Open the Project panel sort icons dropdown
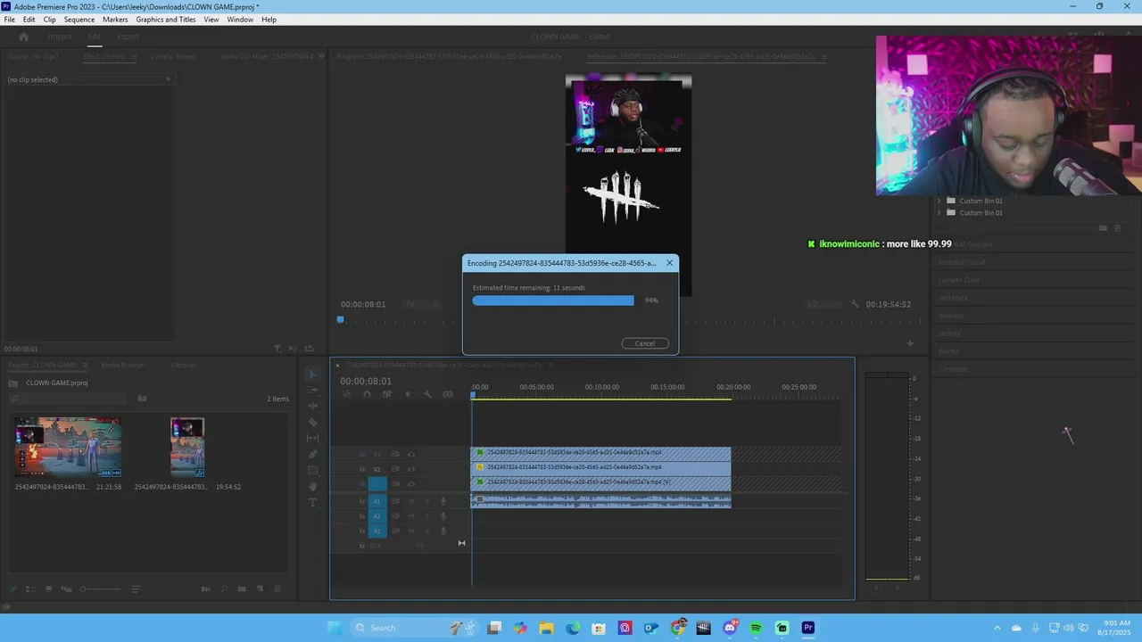The height and width of the screenshot is (642, 1142). (136, 589)
